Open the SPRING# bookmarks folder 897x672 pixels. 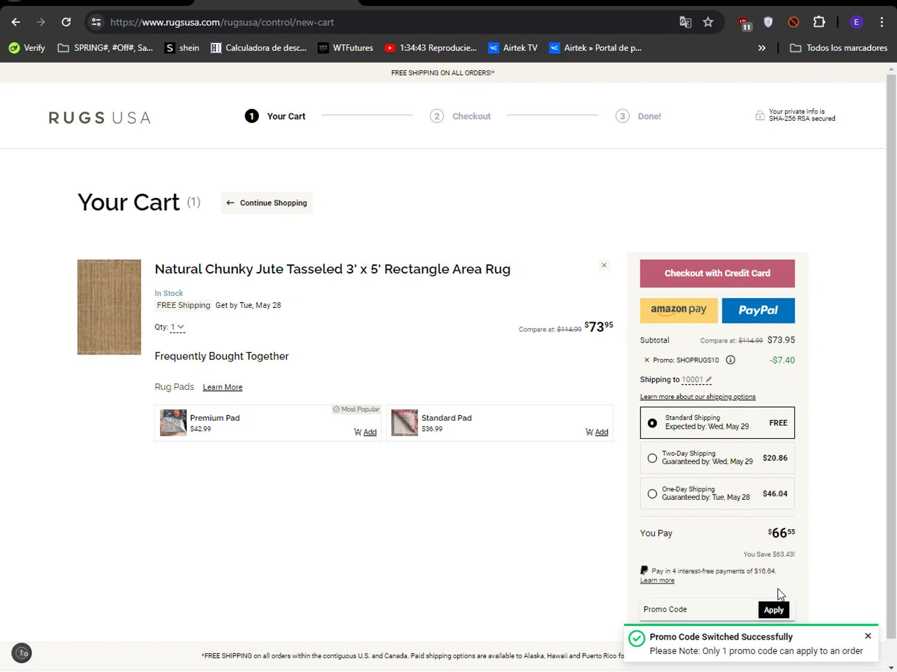coord(105,48)
